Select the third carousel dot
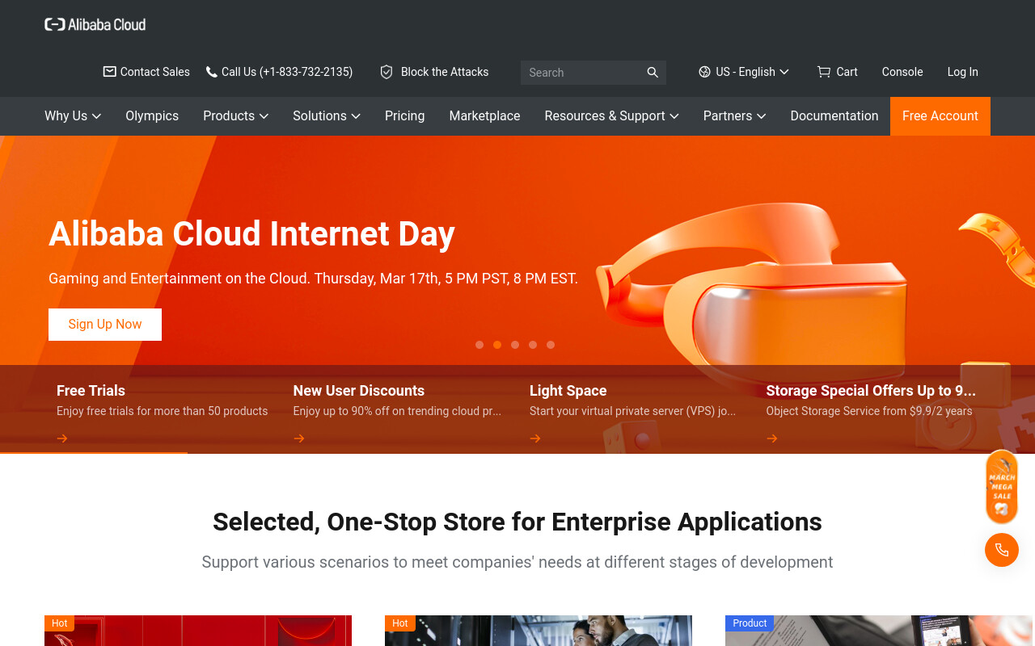This screenshot has width=1035, height=646. [515, 345]
